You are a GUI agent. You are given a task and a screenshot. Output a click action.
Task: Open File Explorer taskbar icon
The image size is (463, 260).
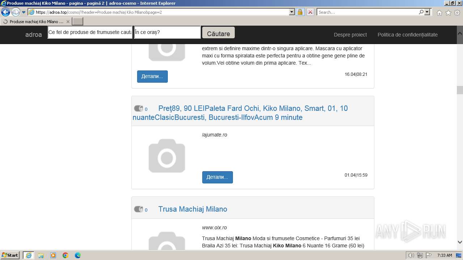pyautogui.click(x=41, y=255)
